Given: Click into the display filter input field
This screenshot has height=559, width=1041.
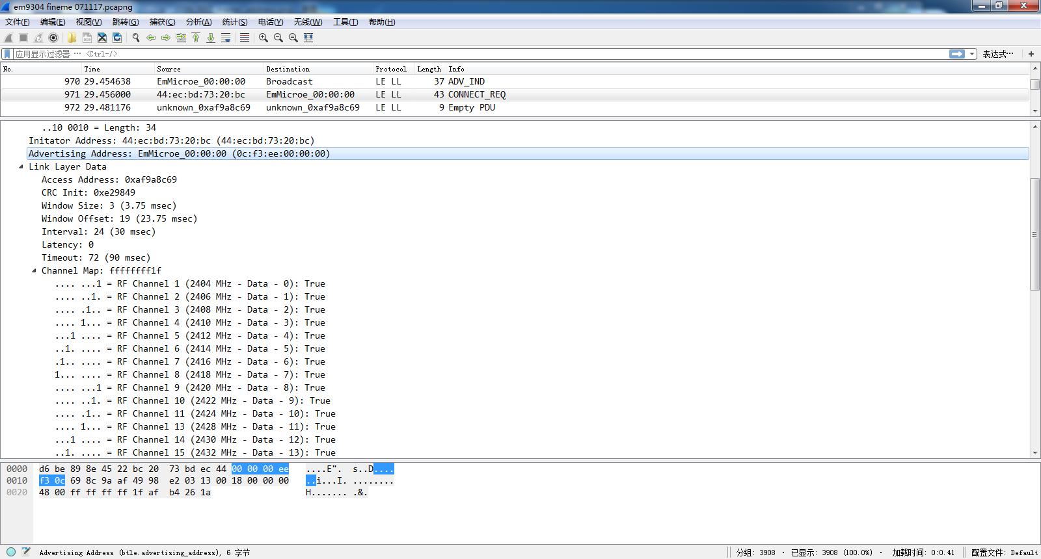Looking at the screenshot, I should [480, 54].
